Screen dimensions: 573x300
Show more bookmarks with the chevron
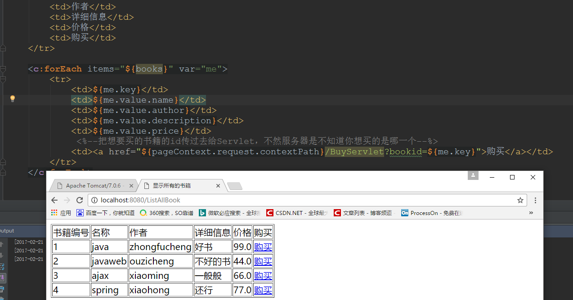click(x=531, y=213)
